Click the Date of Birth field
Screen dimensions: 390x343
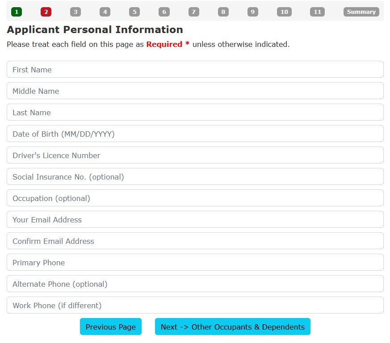195,134
